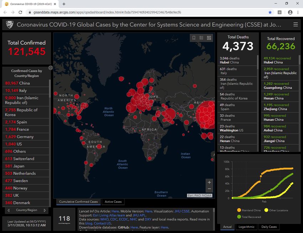This screenshot has height=233, width=303.
Task: Go forward in browser history
Action: point(13,12)
